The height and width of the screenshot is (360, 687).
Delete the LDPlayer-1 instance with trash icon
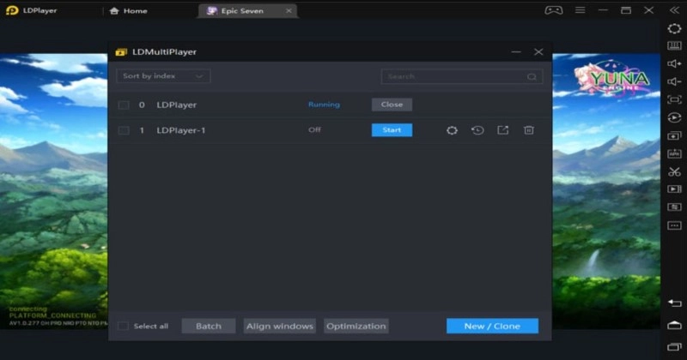pos(529,130)
